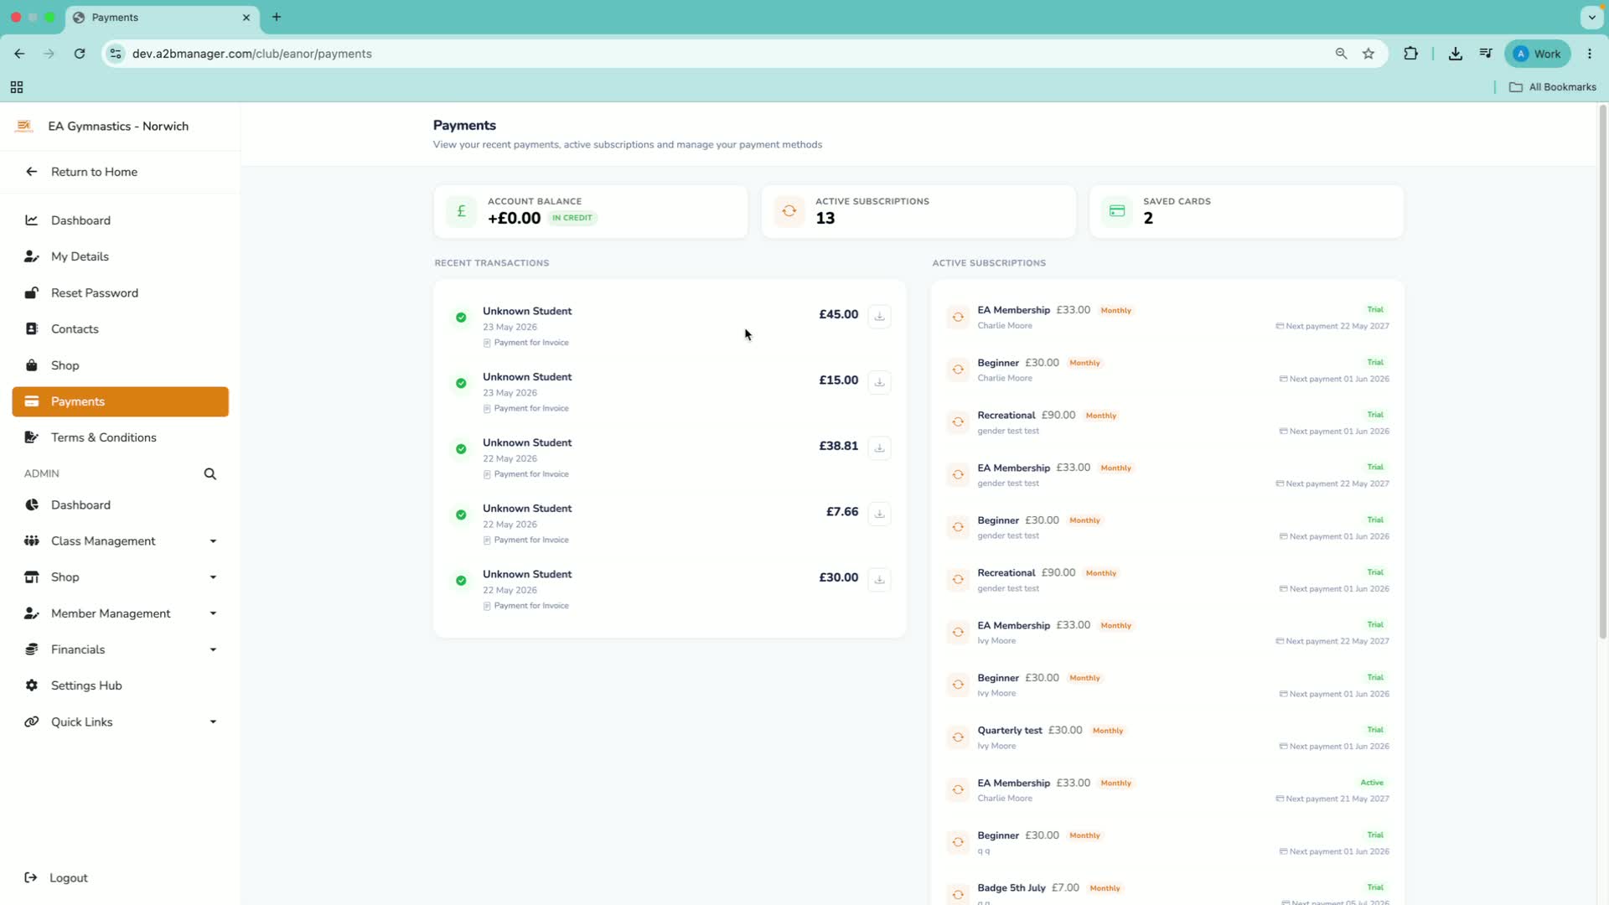
Task: Click the browser address bar URL
Action: click(252, 54)
